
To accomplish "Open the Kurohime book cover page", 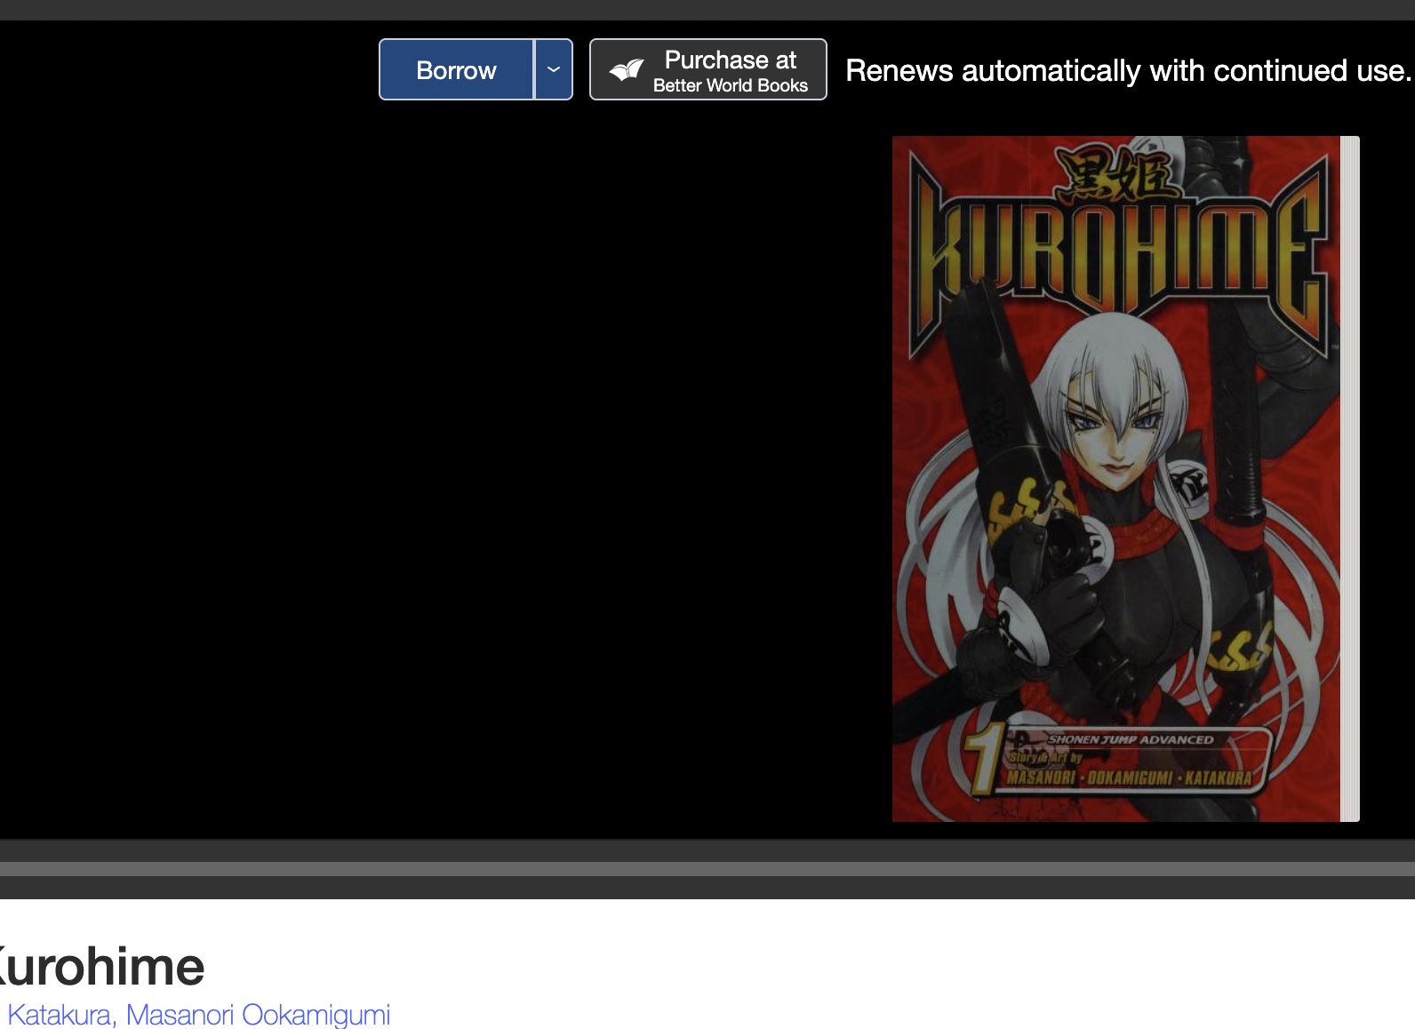I will tap(1116, 479).
